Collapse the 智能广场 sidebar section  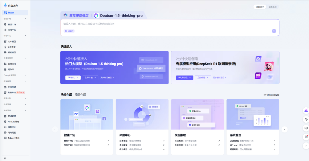point(25,19)
